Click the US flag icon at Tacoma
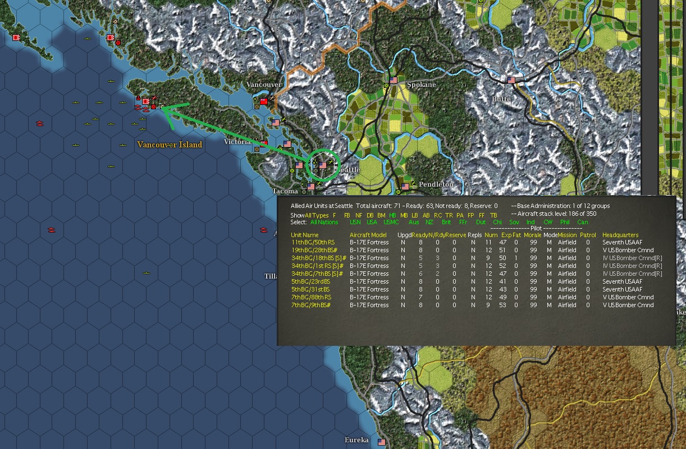686x449 pixels. [311, 187]
